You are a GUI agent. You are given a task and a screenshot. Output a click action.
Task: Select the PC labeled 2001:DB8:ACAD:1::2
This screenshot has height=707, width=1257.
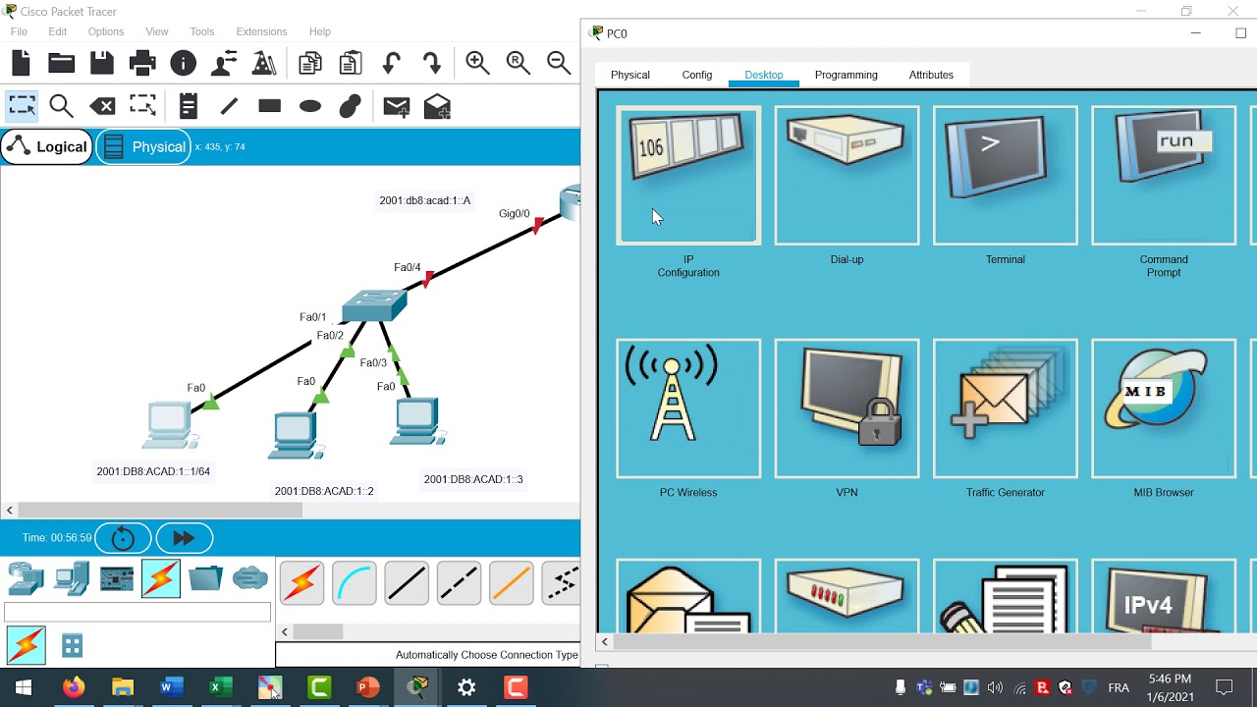(x=295, y=436)
